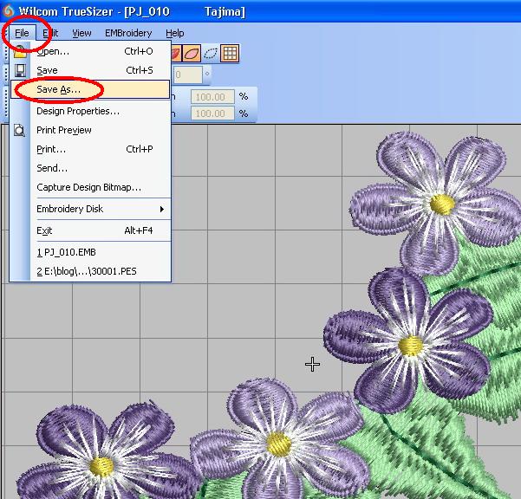521x499 pixels.
Task: Choose Print... from the File menu
Action: tap(90, 149)
